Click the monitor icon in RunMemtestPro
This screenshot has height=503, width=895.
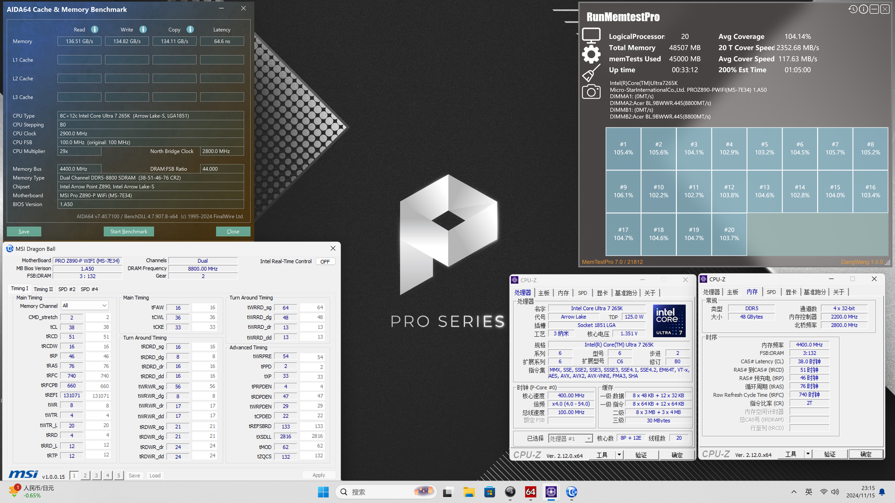[591, 35]
